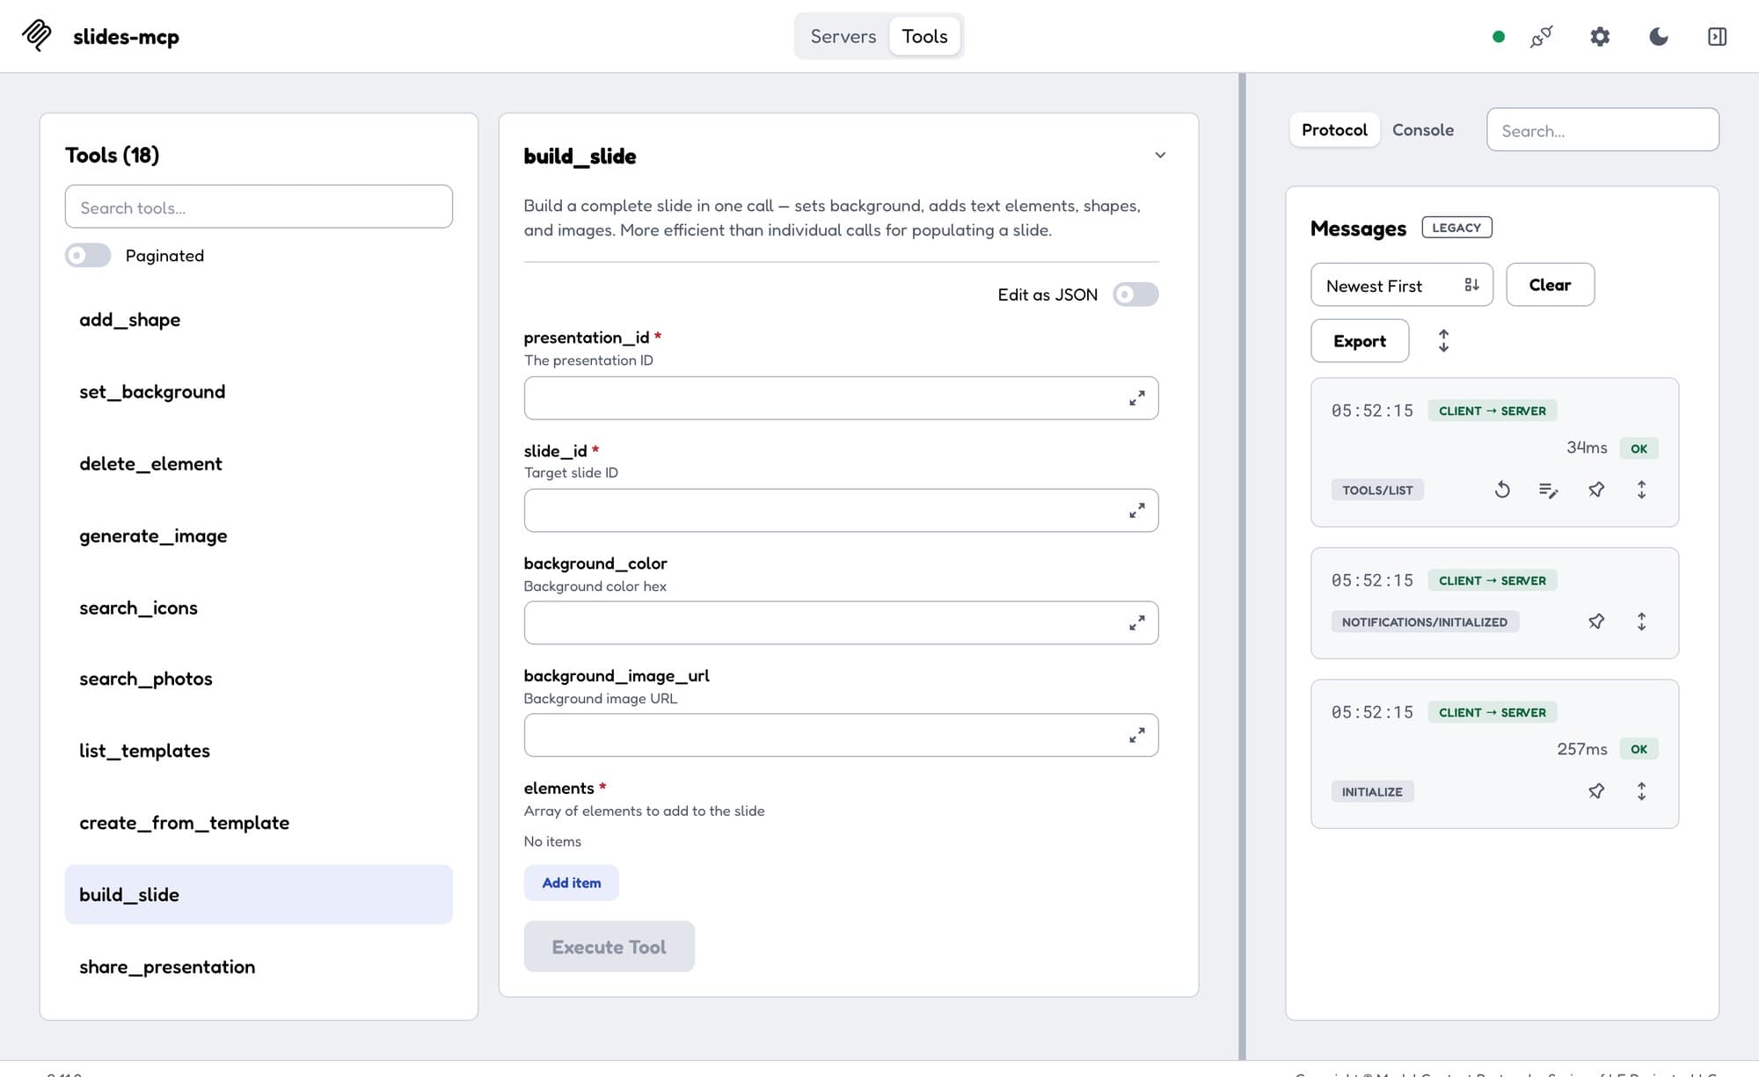Focus the Search tools input
The image size is (1759, 1077).
click(x=259, y=207)
